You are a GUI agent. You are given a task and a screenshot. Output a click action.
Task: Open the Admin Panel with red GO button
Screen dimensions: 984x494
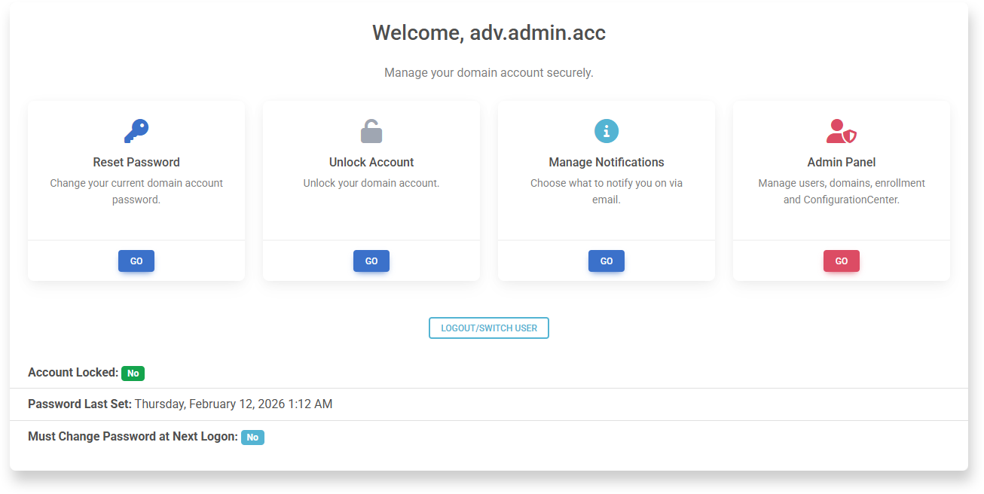pyautogui.click(x=842, y=261)
